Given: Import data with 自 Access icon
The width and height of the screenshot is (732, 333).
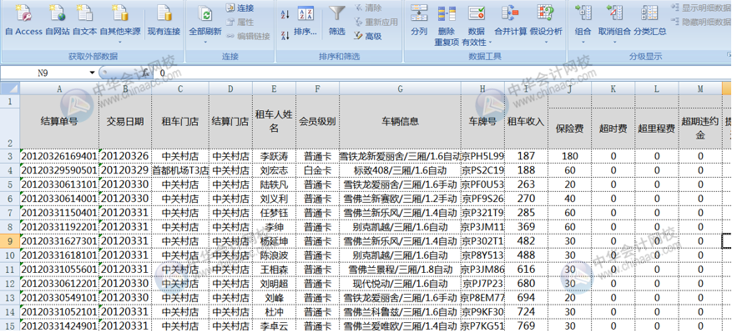Looking at the screenshot, I should pos(23,20).
